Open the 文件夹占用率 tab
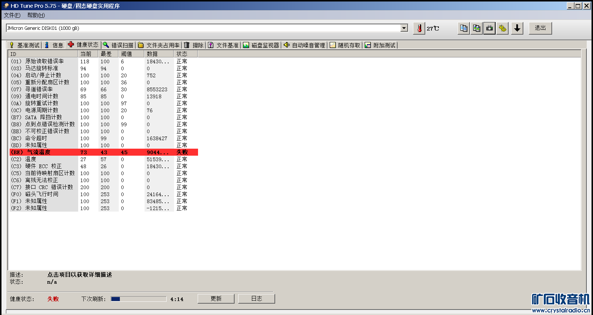The image size is (593, 315). click(x=159, y=45)
